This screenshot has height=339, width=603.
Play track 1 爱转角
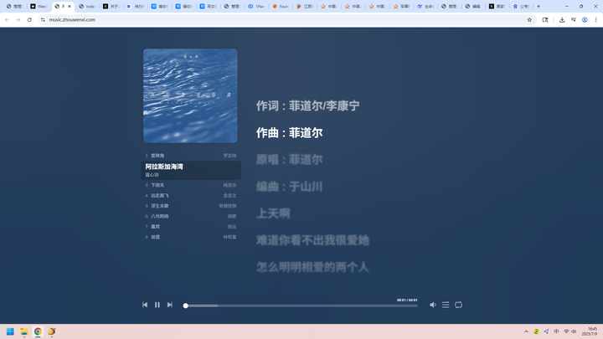[x=191, y=156]
